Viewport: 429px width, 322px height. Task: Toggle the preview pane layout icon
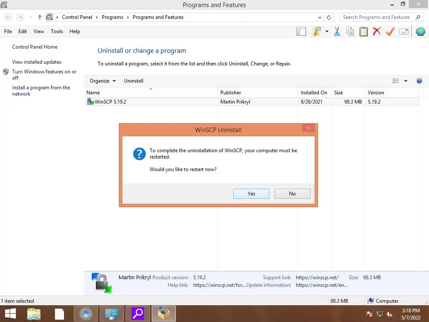click(301, 31)
